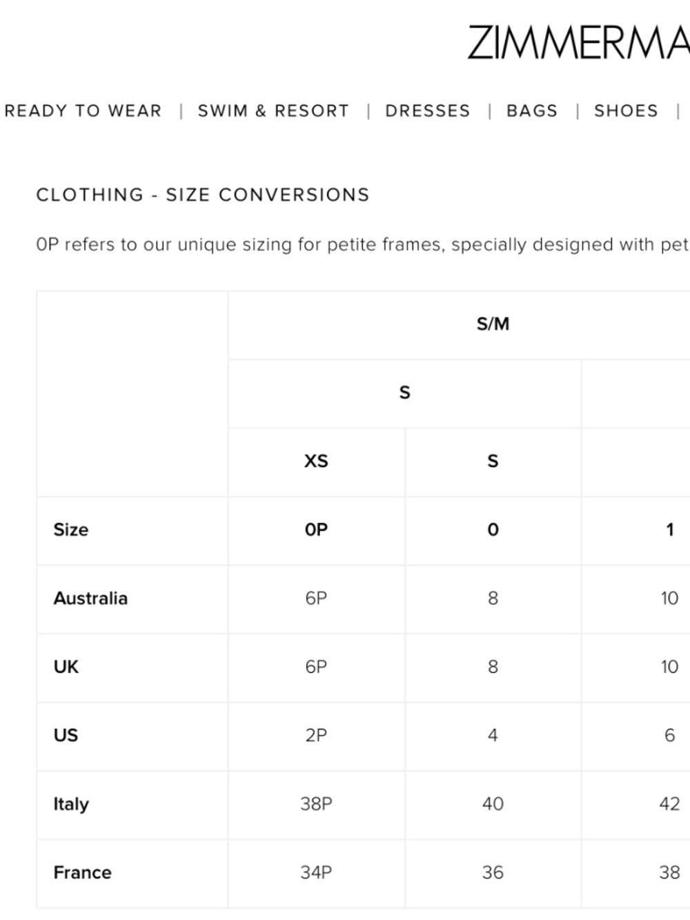Click the 0P size cell

point(316,530)
